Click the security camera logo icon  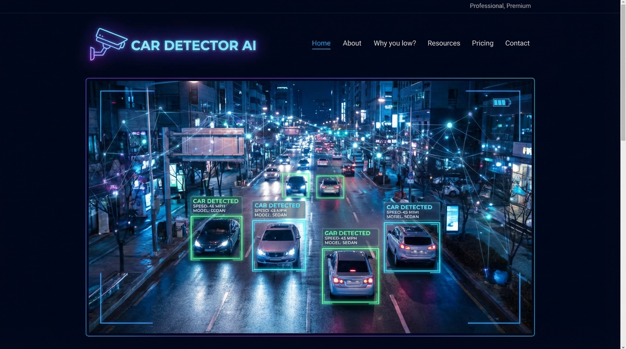(x=108, y=44)
